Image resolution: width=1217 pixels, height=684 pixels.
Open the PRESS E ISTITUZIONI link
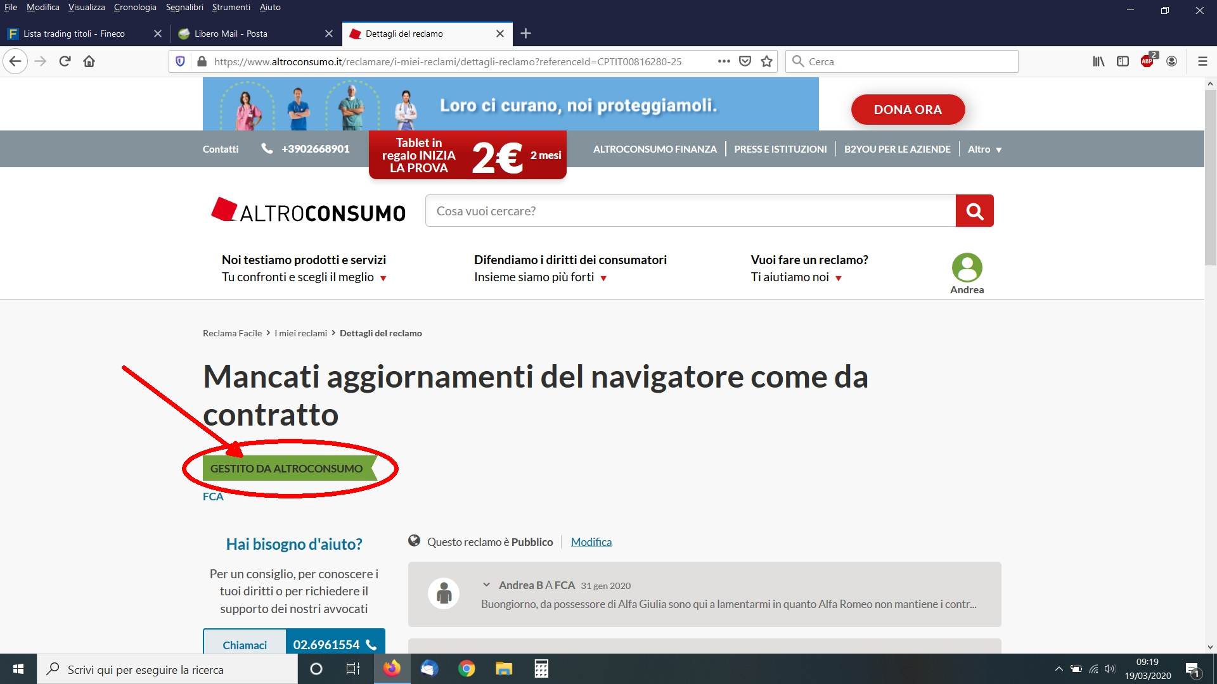pos(780,149)
